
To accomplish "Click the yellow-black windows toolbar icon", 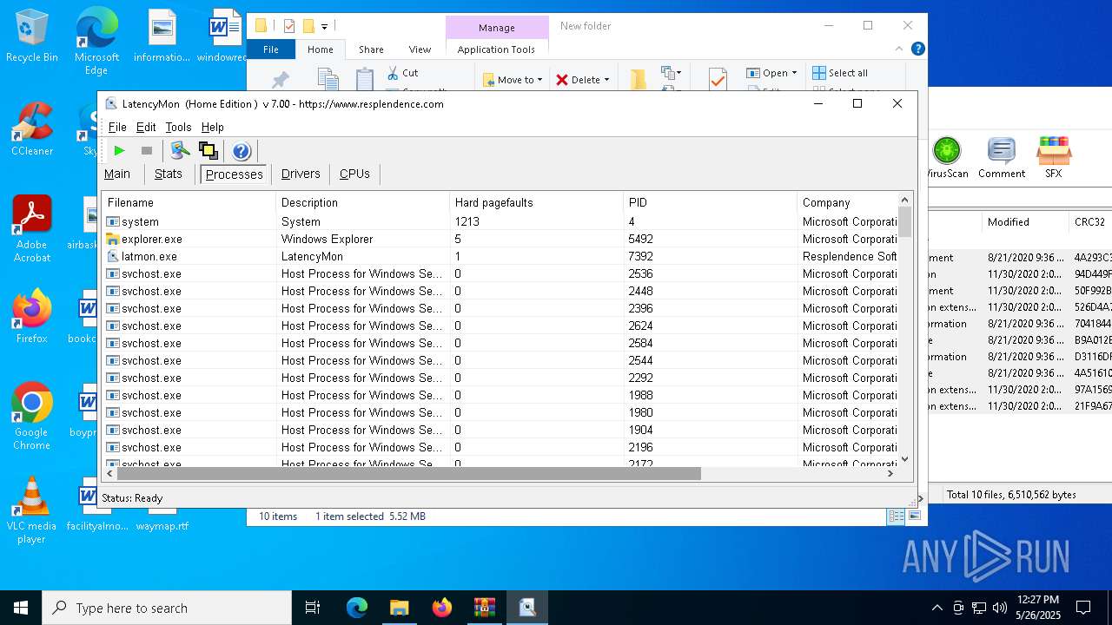I will point(208,150).
